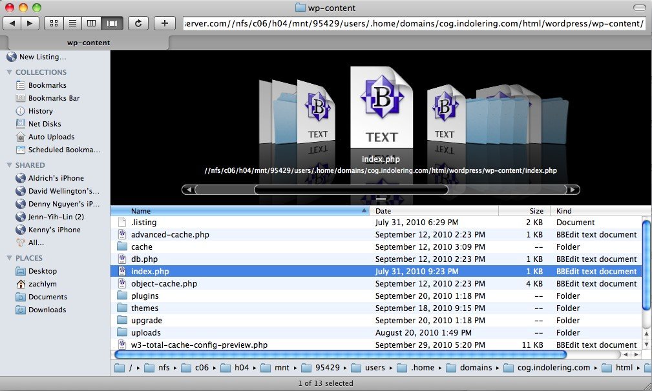This screenshot has width=652, height=391.
Task: Select the center index.php Cover Flow thumbnail
Action: click(381, 107)
